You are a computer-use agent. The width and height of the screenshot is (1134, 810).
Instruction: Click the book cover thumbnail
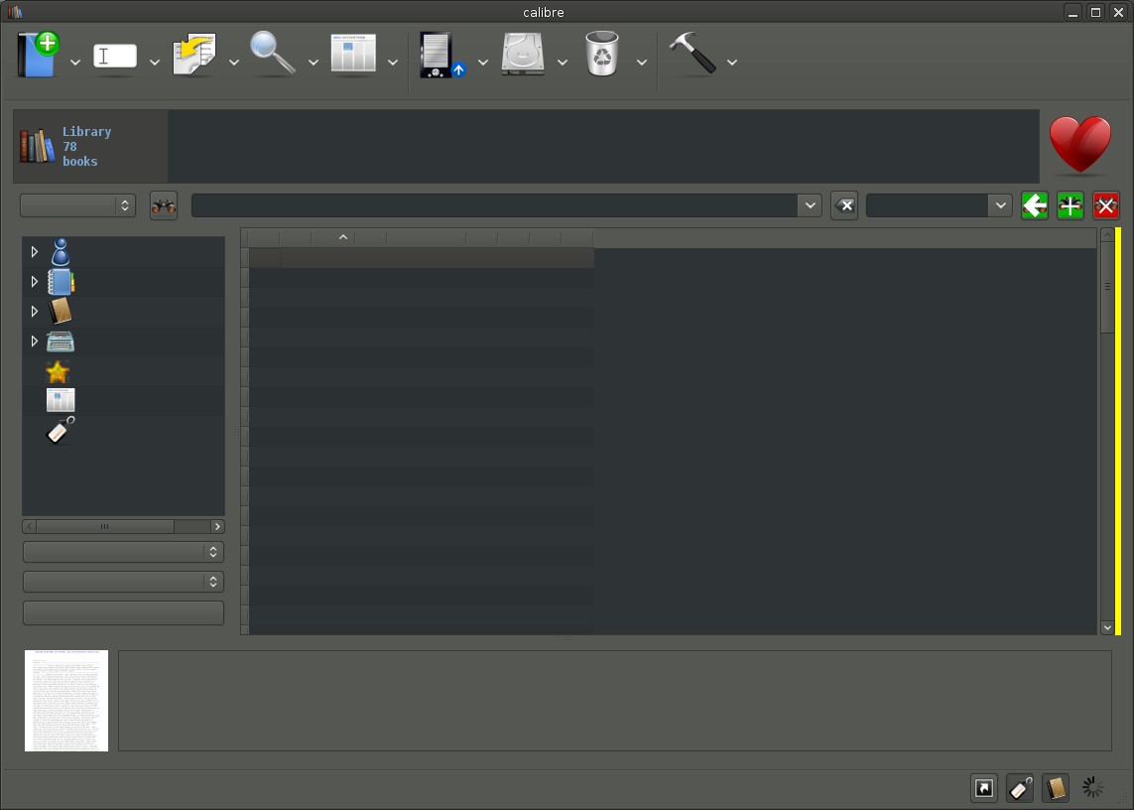[x=66, y=701]
